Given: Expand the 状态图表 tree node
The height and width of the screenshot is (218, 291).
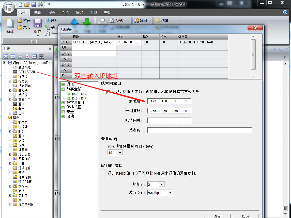Looking at the screenshot, I should click(x=10, y=86).
